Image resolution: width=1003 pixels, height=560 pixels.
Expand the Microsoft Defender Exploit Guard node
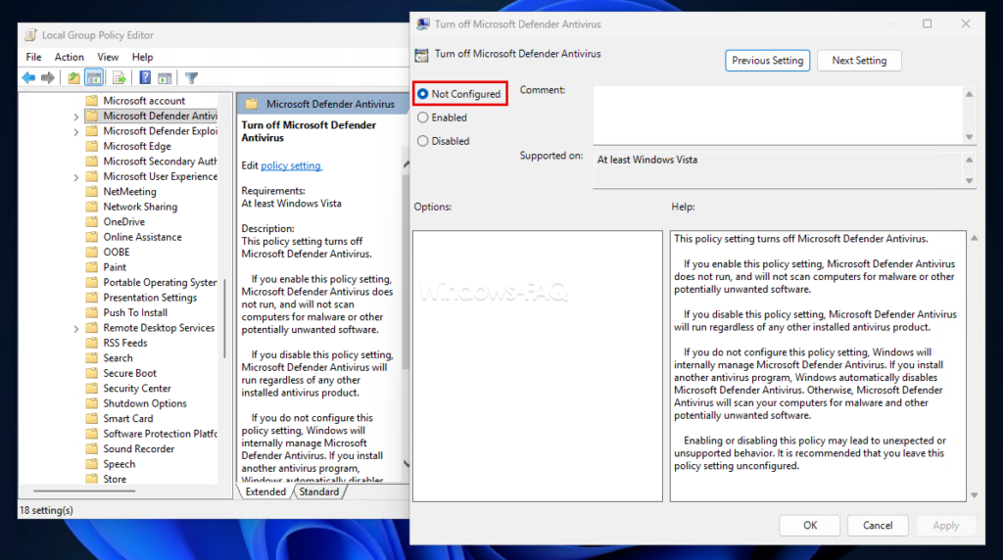tap(75, 132)
